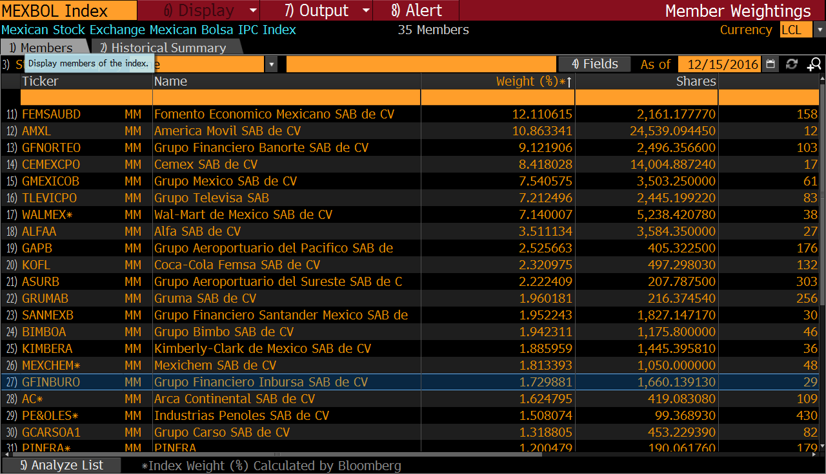The width and height of the screenshot is (826, 474).
Task: Select the TLEVICPO ticker
Action: [x=49, y=198]
